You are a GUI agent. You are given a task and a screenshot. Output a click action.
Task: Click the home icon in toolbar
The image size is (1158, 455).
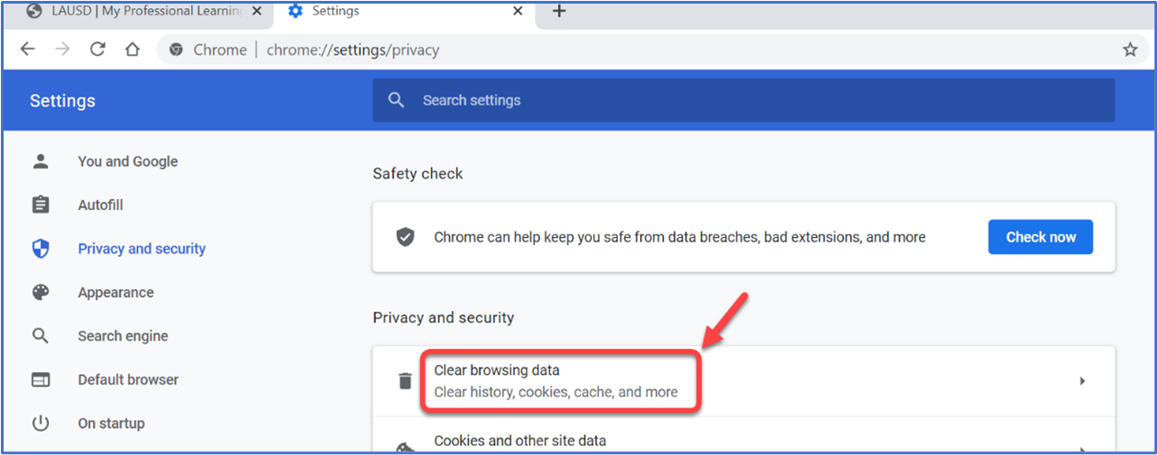pos(132,50)
